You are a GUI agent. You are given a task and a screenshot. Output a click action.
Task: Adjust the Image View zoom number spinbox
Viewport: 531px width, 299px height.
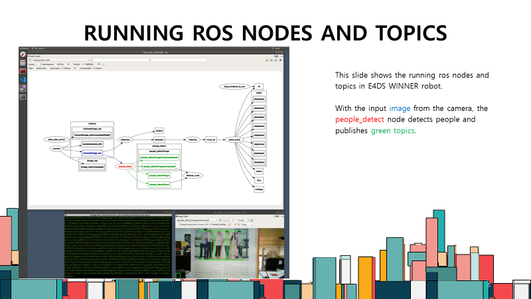[230, 221]
